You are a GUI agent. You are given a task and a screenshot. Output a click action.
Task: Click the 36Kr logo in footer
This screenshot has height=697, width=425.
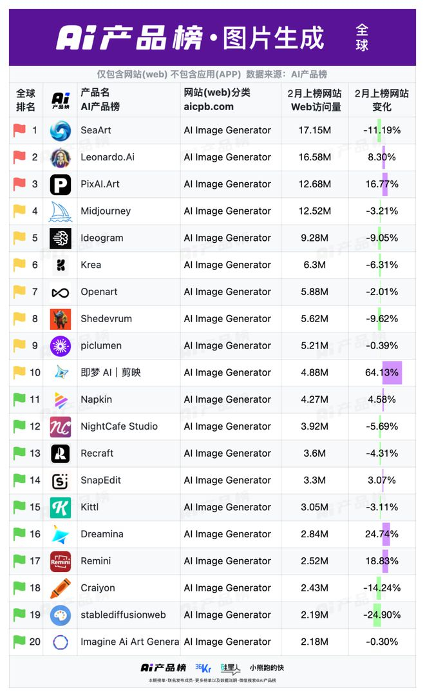click(x=202, y=668)
